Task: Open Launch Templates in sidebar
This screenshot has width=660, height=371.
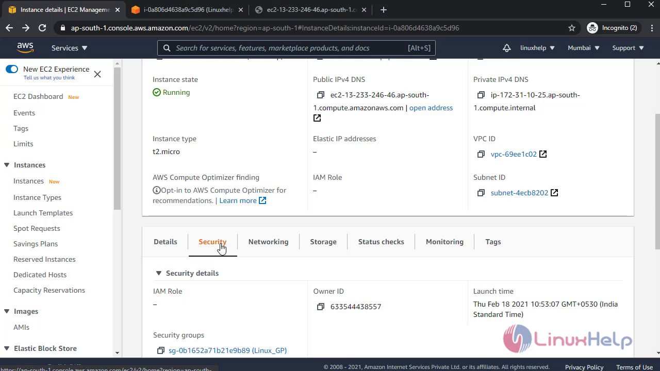Action: pos(43,213)
